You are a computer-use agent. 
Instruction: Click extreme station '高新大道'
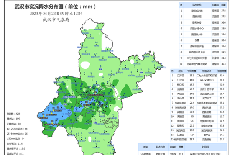[207, 107]
